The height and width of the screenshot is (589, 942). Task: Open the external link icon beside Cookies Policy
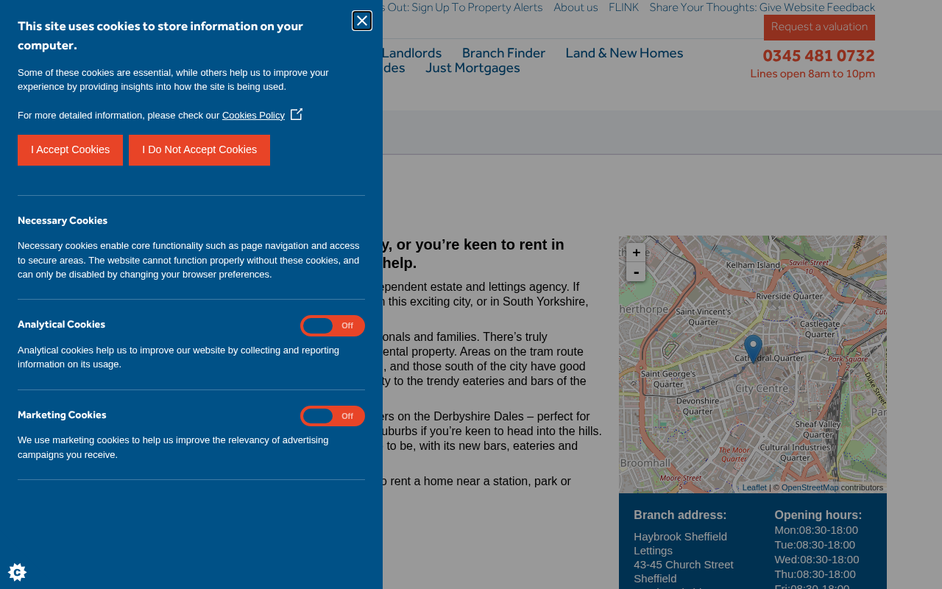297,114
